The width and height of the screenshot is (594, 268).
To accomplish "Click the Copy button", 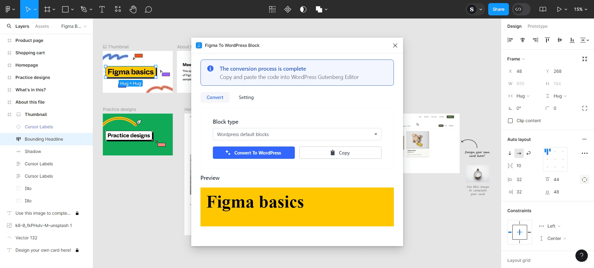I will [x=340, y=153].
